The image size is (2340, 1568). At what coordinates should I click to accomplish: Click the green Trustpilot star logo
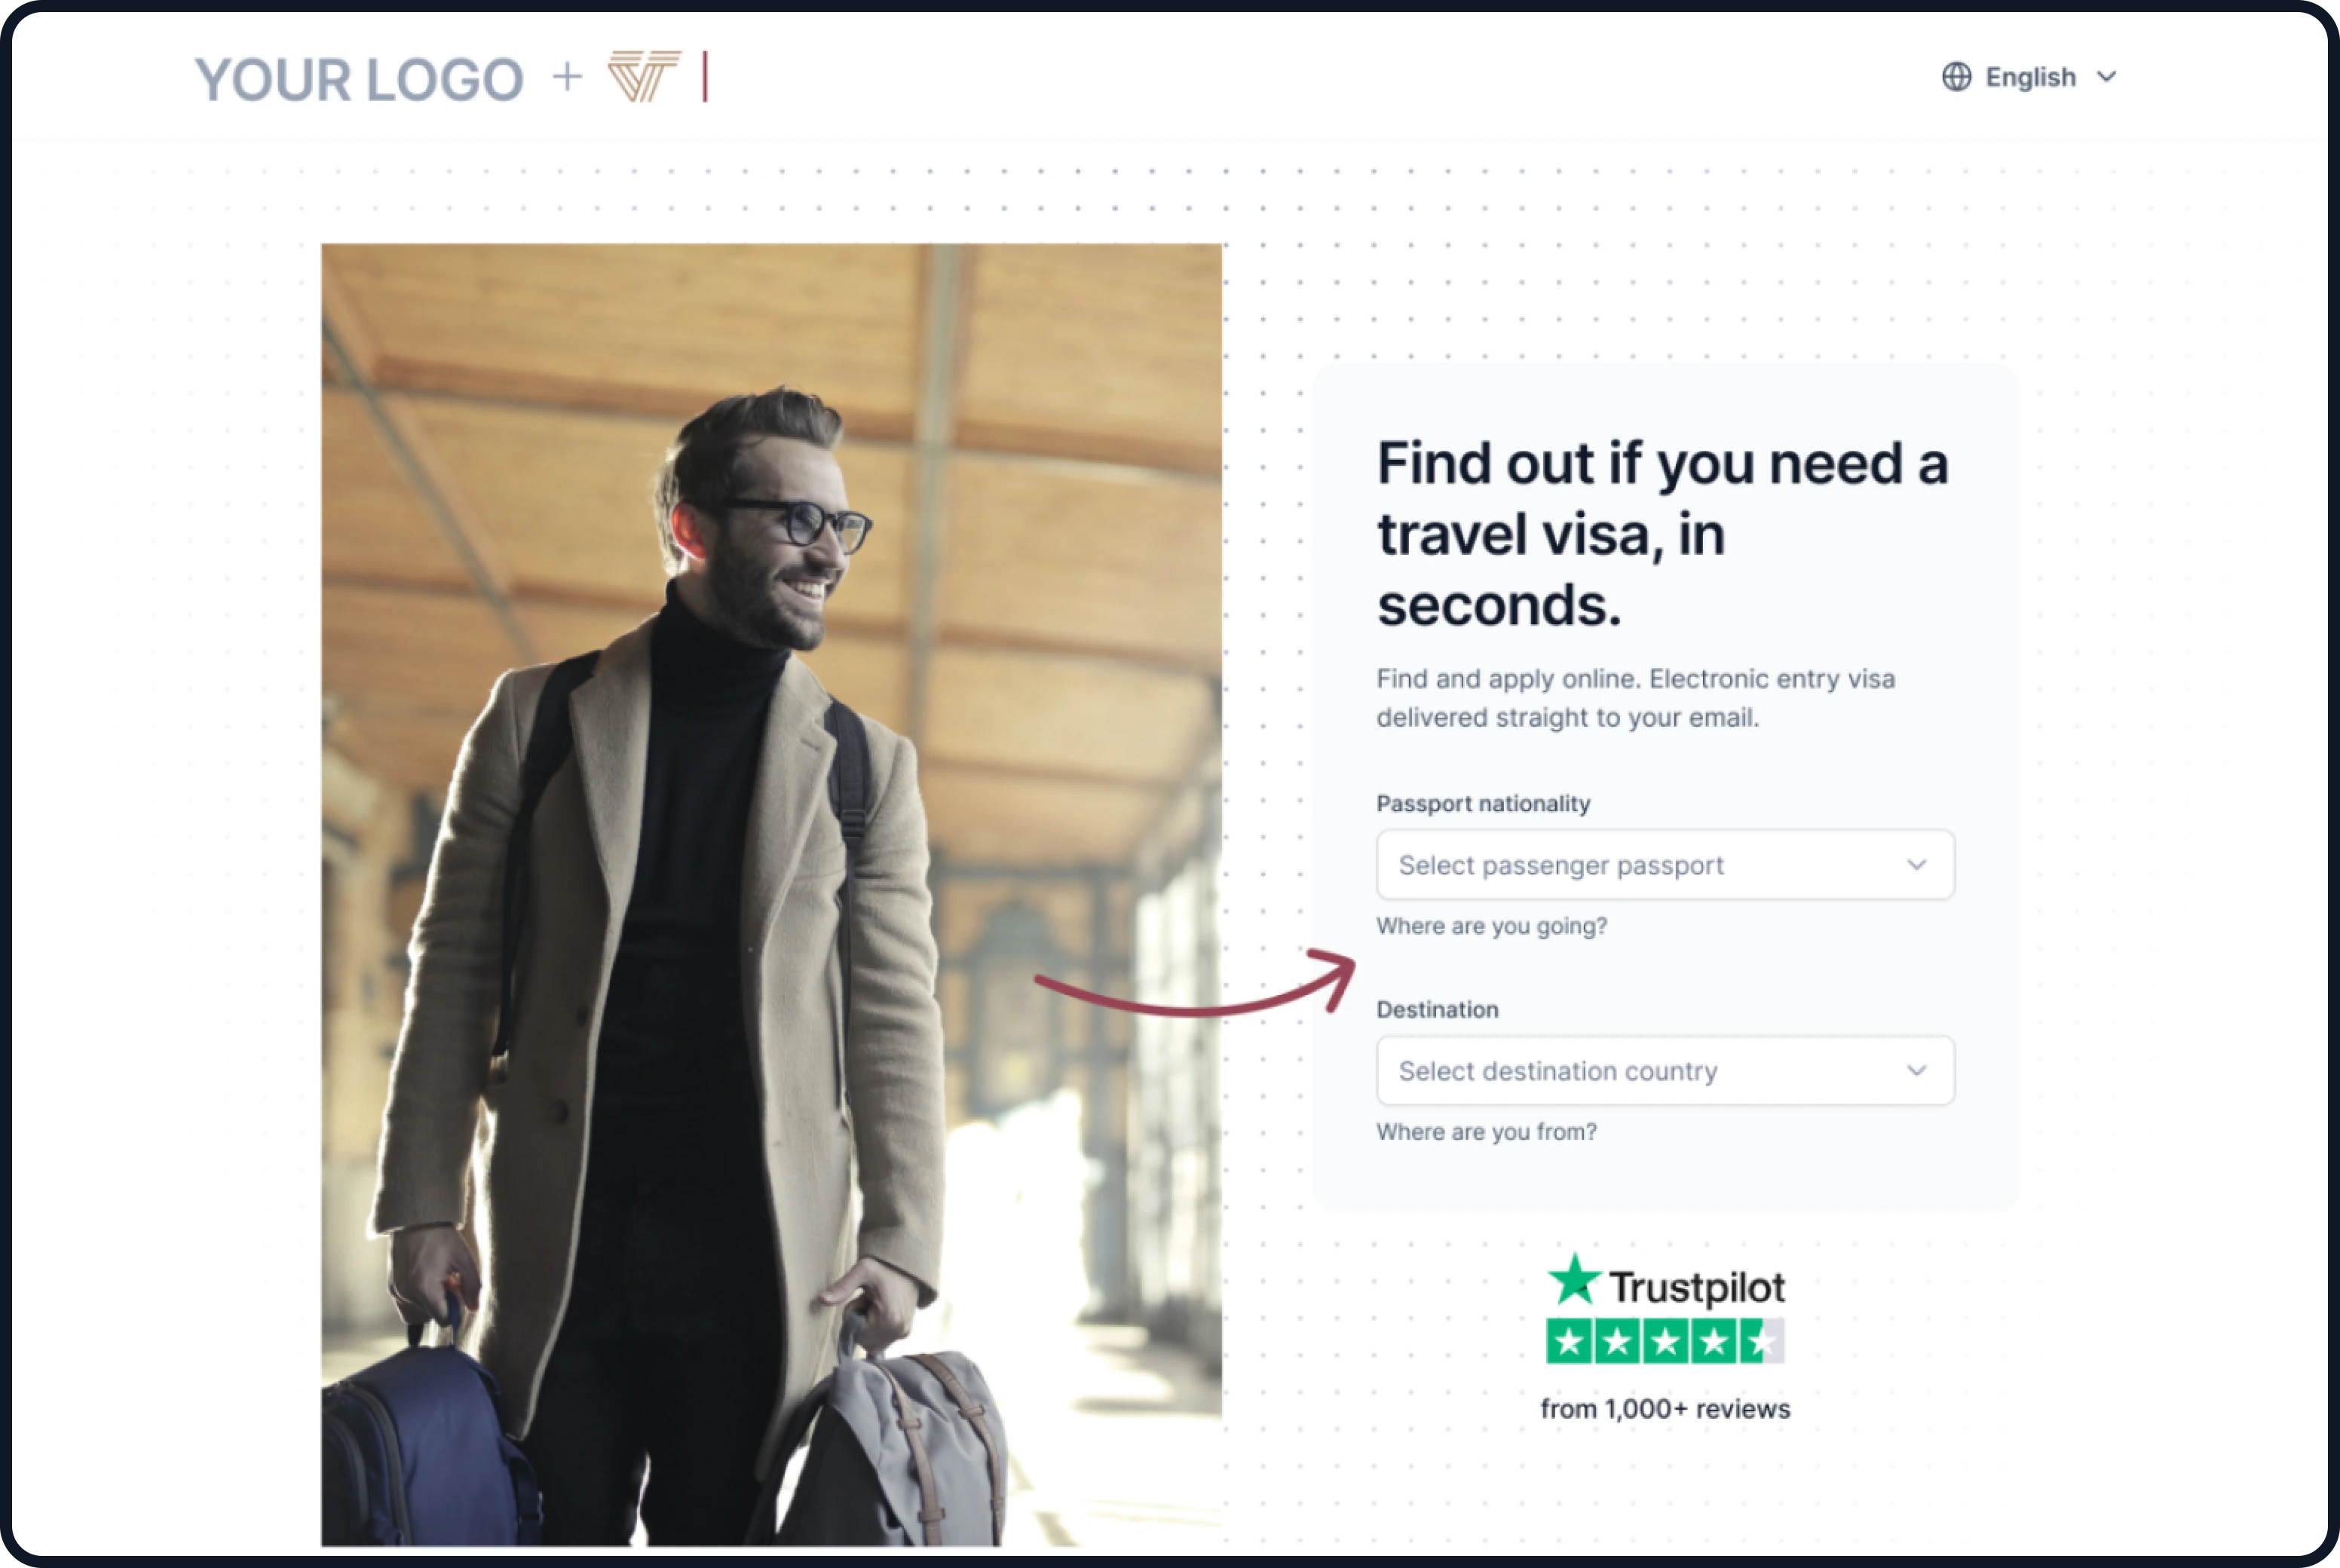(x=1575, y=1279)
